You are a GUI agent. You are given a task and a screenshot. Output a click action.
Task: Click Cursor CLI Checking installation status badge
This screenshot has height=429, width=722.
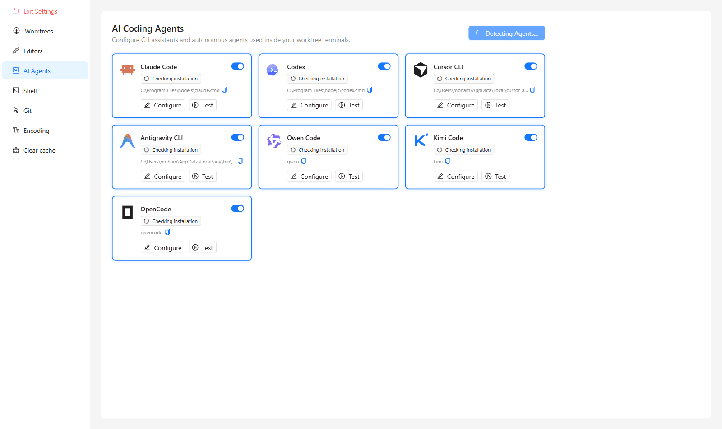click(x=464, y=79)
